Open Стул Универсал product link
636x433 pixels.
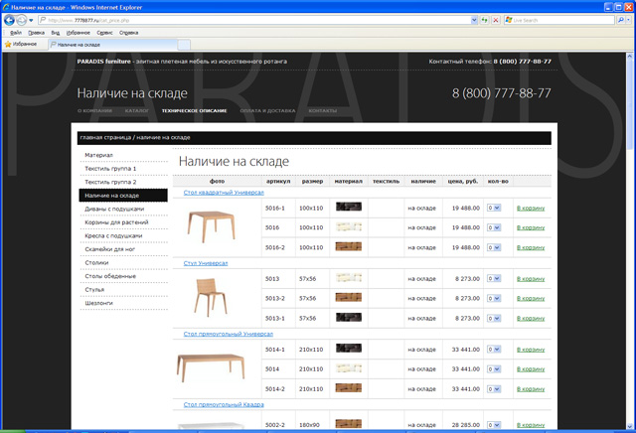click(206, 263)
